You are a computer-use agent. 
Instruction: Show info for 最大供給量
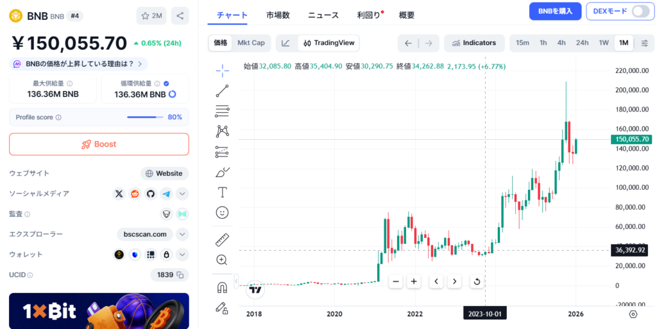(x=69, y=84)
